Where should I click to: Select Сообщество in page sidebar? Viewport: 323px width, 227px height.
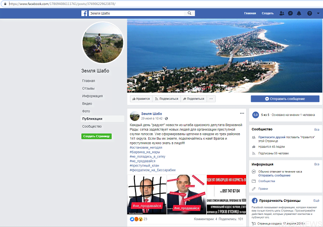click(x=92, y=127)
